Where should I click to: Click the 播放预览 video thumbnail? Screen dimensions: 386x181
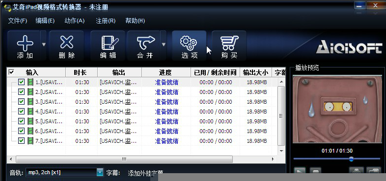337,109
